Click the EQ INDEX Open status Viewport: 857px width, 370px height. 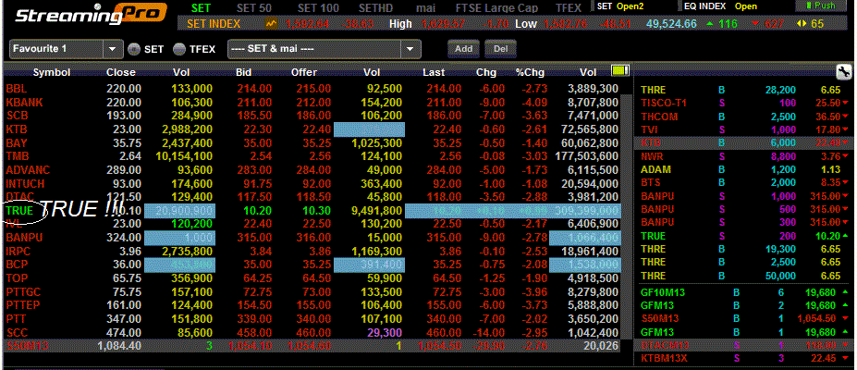pyautogui.click(x=746, y=6)
